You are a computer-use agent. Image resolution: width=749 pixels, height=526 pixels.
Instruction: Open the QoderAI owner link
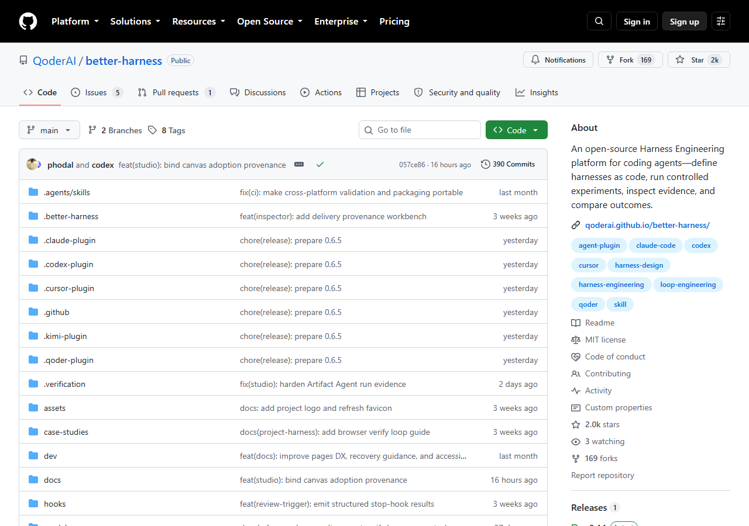[x=54, y=61]
